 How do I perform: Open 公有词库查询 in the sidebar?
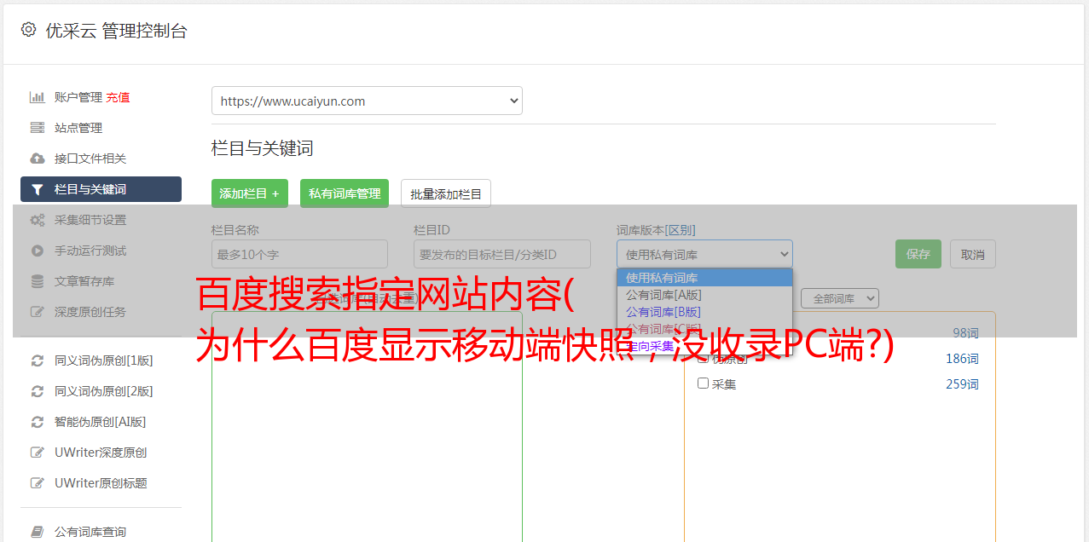click(x=90, y=532)
